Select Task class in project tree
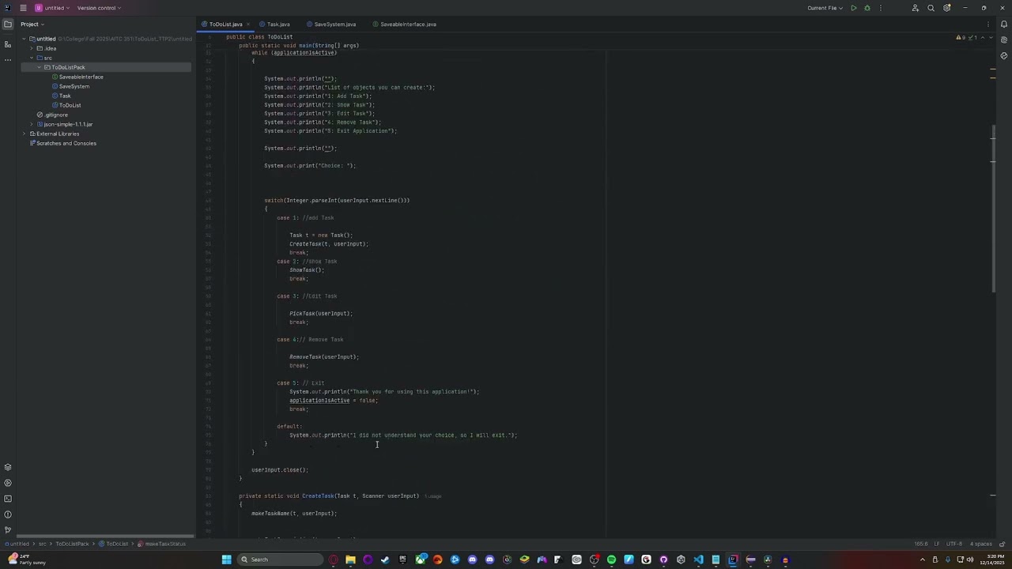 tap(61, 96)
